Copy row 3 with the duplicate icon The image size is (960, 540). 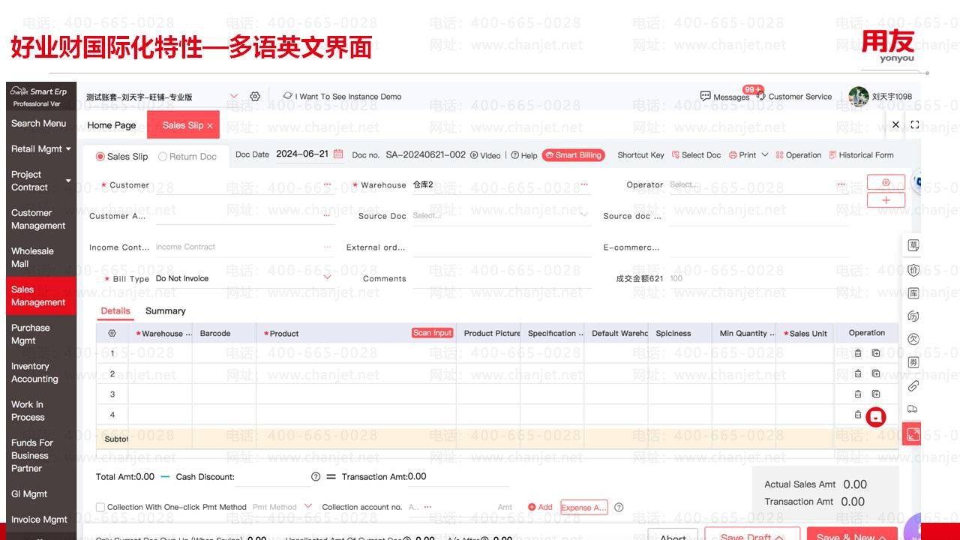tap(876, 394)
